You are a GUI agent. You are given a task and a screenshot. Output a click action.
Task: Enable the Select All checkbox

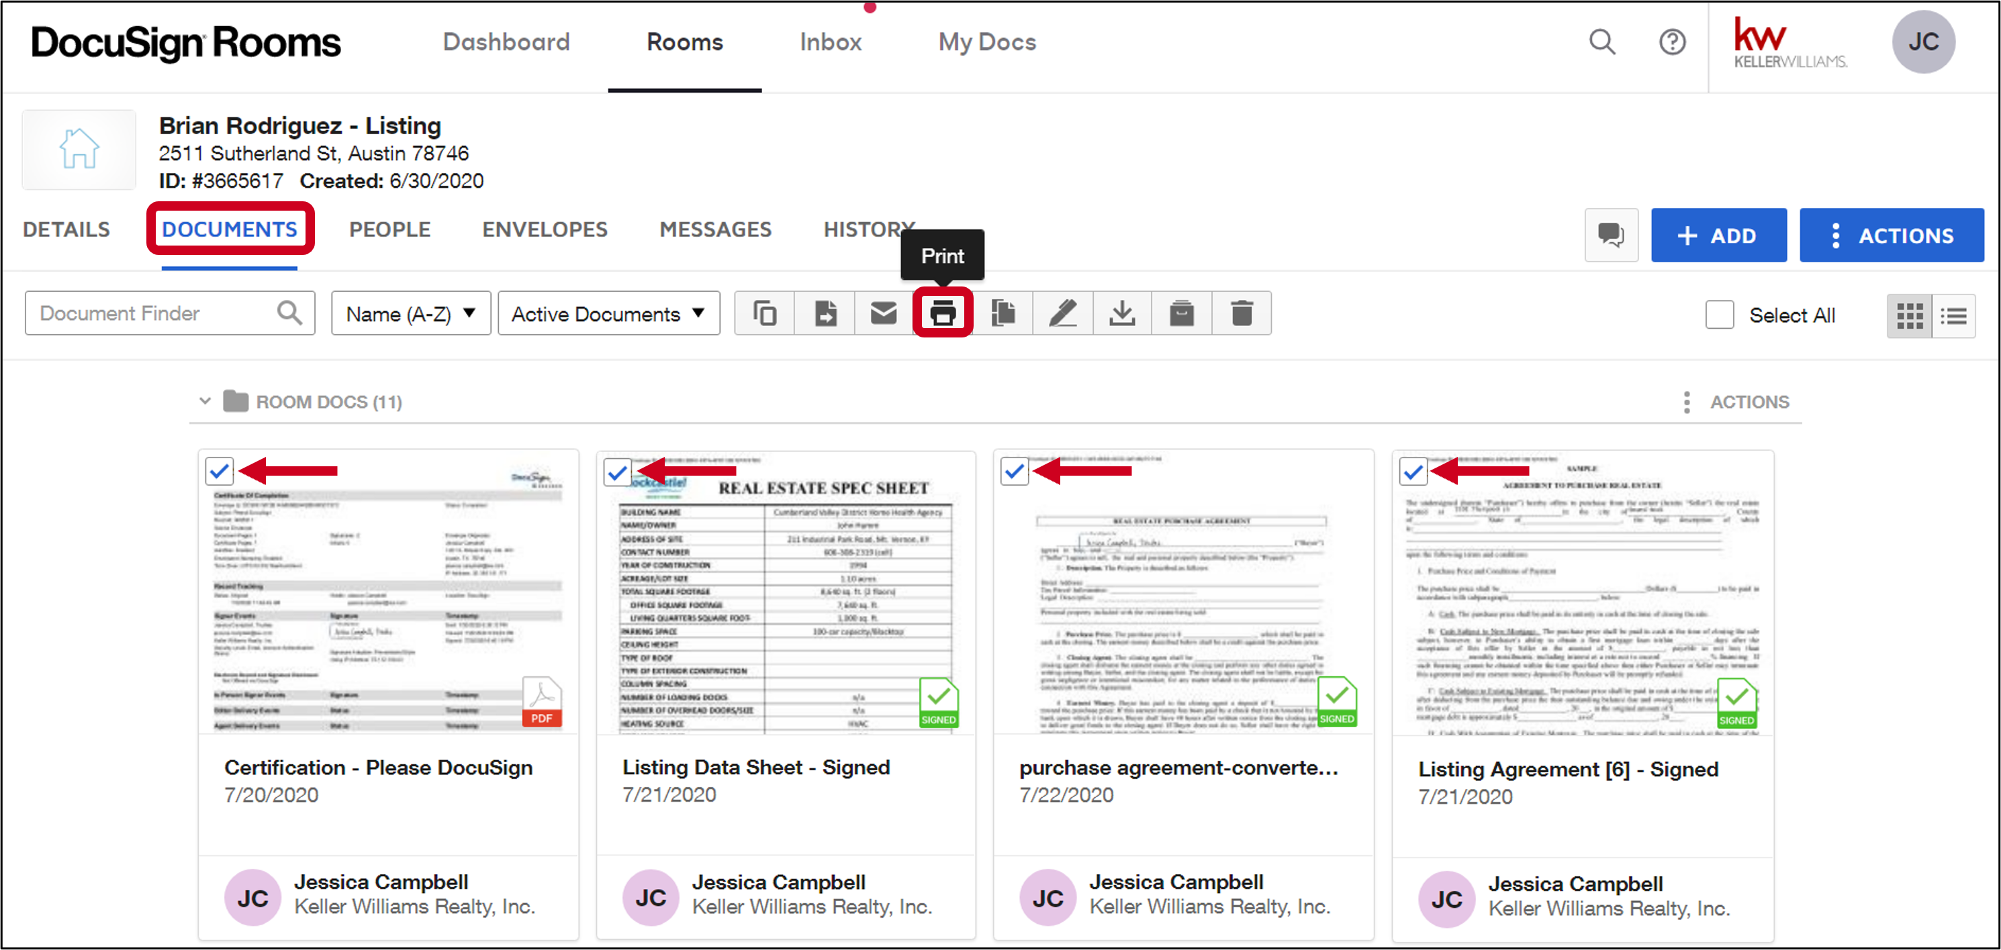(1719, 315)
